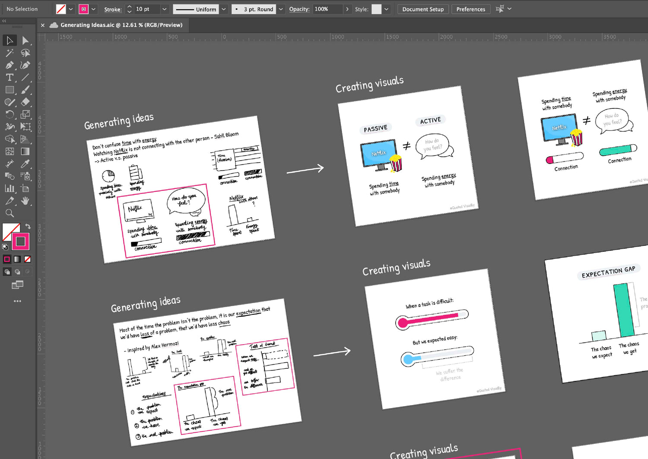
Task: Set paint mode to Gradient
Action: (17, 259)
